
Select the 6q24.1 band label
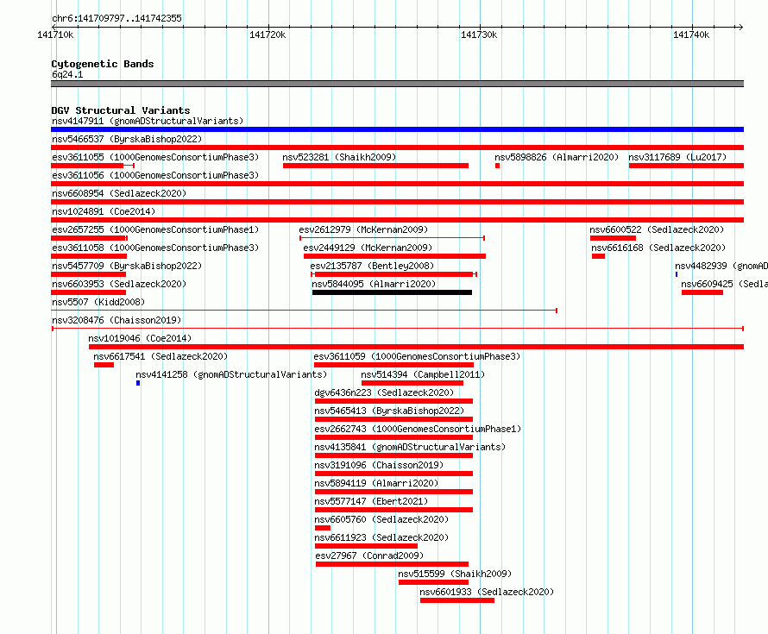[x=67, y=74]
